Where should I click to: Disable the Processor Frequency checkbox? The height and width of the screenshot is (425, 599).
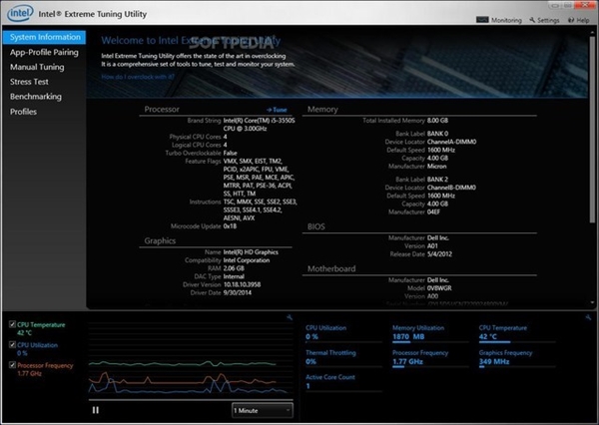[x=12, y=365]
